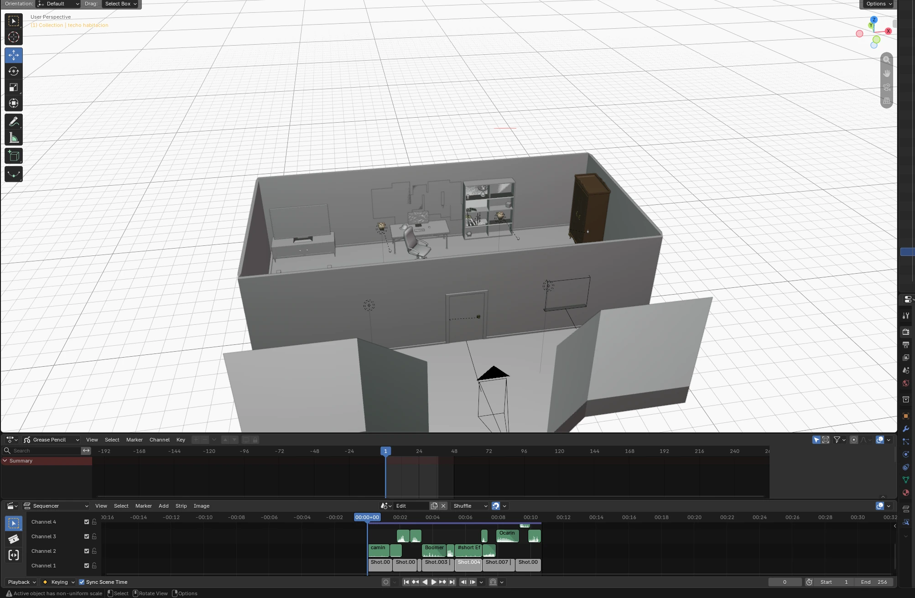
Task: Select the Transform tool
Action: coord(14,103)
